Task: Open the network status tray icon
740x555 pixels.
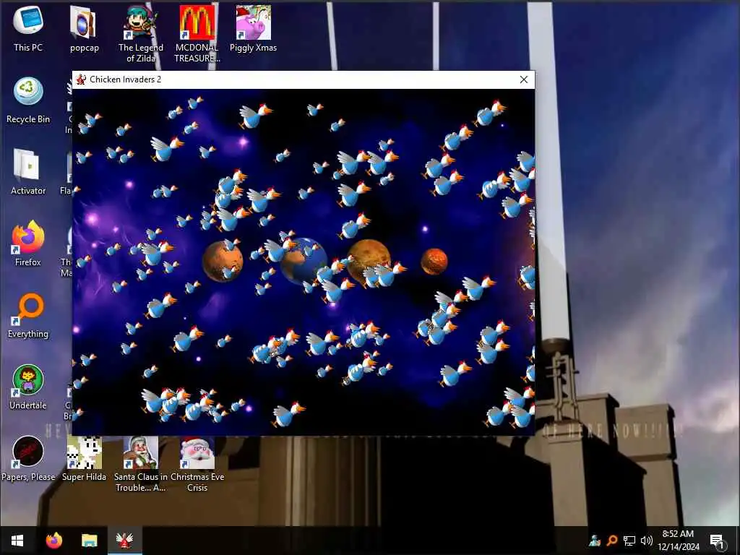Action: tap(629, 541)
